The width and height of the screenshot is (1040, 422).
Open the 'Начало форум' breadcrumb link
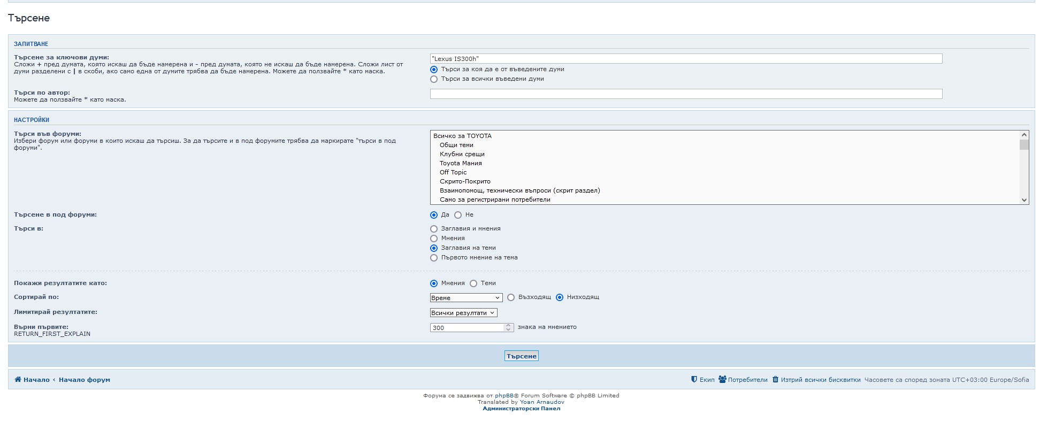tap(85, 380)
